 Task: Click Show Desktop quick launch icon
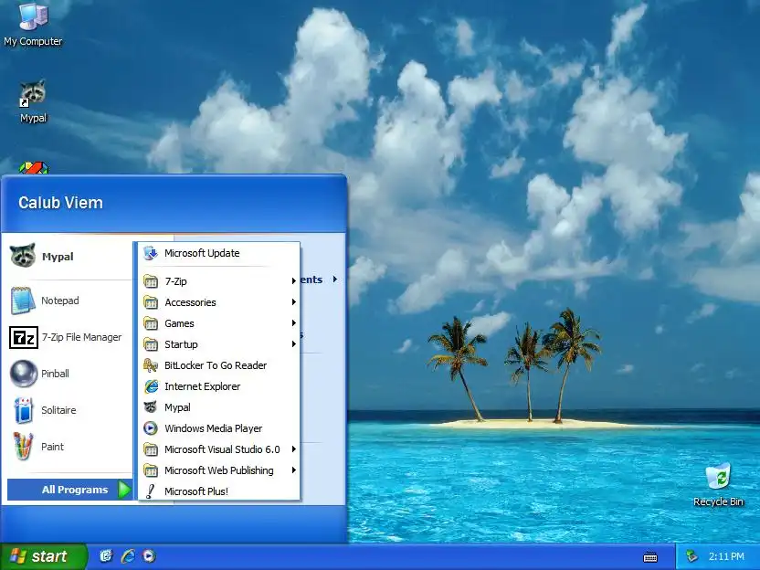pos(106,556)
